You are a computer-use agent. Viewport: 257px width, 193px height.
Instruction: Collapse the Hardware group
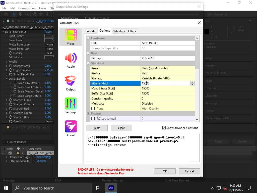tap(88, 38)
